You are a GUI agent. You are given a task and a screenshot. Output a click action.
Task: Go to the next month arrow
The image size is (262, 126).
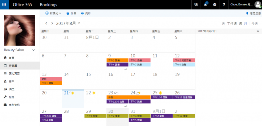coord(52,23)
